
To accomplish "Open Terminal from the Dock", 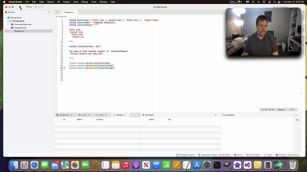I will (217, 165).
